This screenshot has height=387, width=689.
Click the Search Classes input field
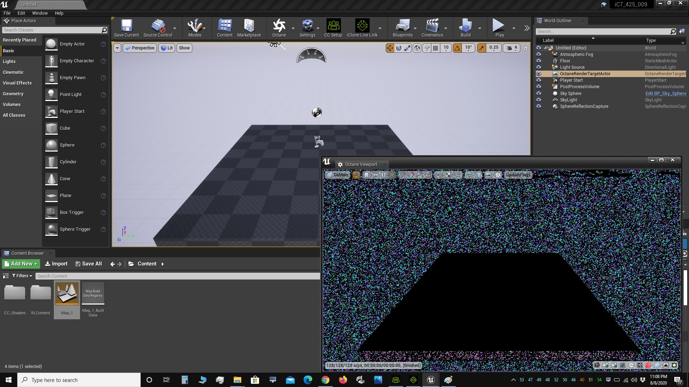click(x=50, y=30)
